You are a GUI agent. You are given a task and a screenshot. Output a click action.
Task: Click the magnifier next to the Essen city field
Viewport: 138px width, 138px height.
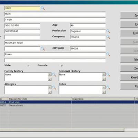[x=108, y=54]
